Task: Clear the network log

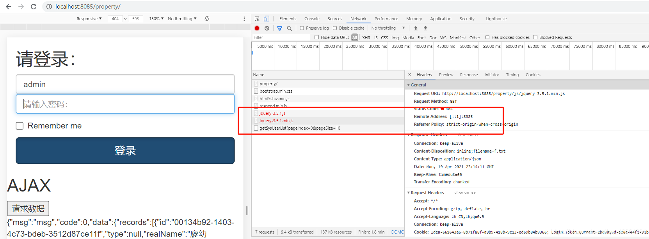Action: (267, 28)
